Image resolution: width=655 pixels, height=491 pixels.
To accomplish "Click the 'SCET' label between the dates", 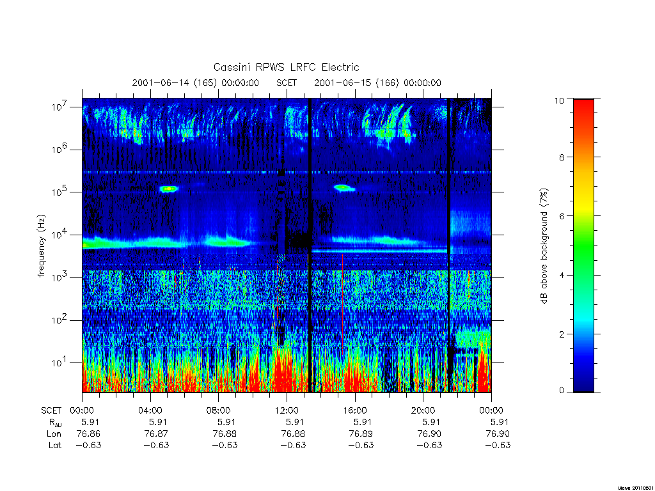I will pyautogui.click(x=287, y=82).
